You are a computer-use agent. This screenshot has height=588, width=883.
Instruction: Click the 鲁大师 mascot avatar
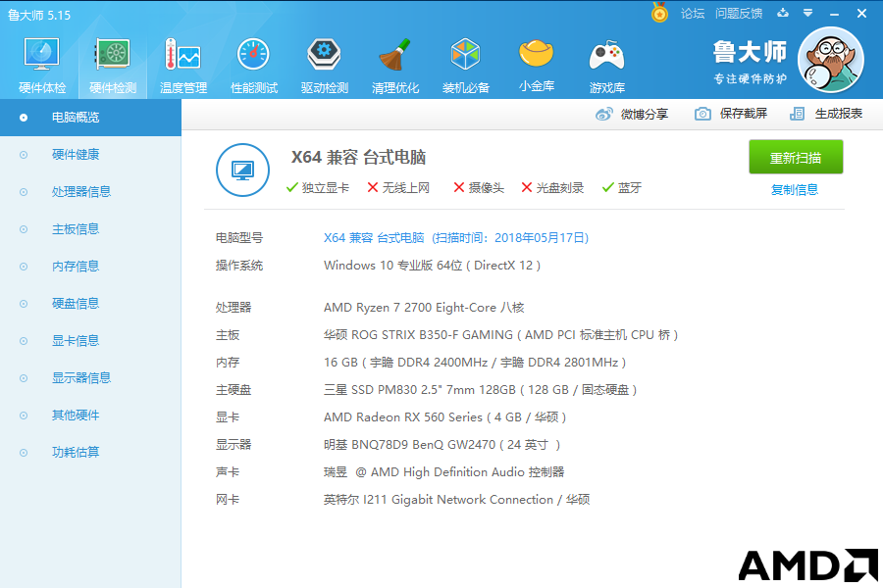pyautogui.click(x=831, y=60)
